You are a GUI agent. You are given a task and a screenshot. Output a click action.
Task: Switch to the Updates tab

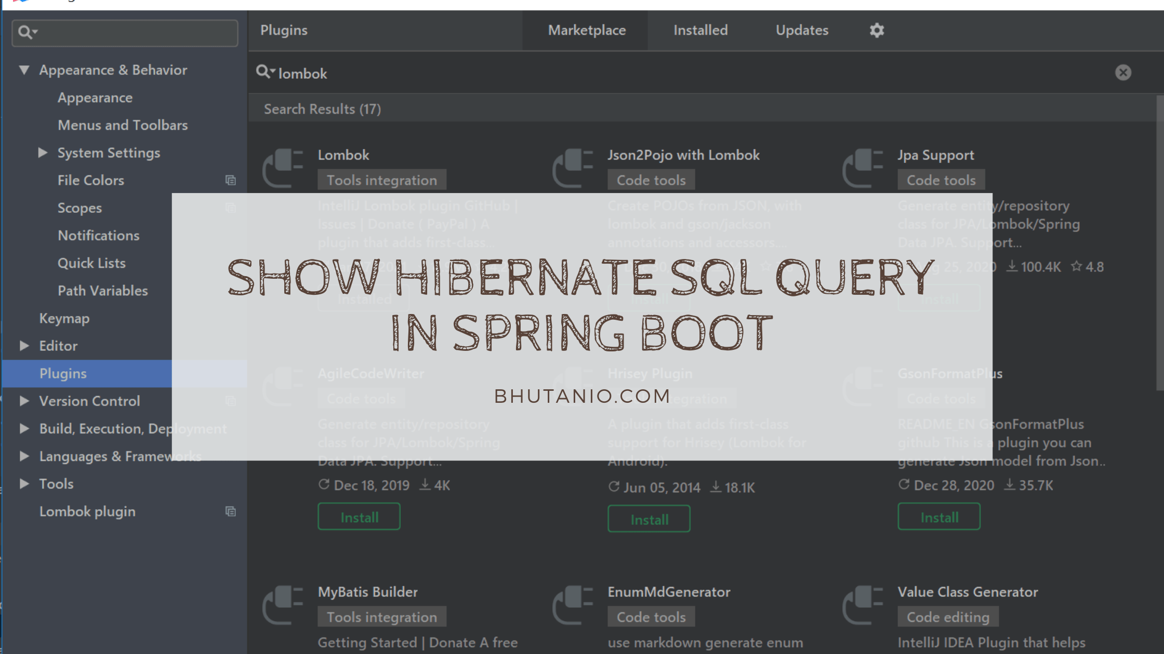801,30
